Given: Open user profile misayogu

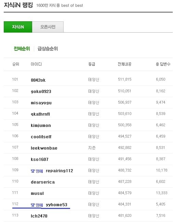Looking at the screenshot, I should click(41, 103).
